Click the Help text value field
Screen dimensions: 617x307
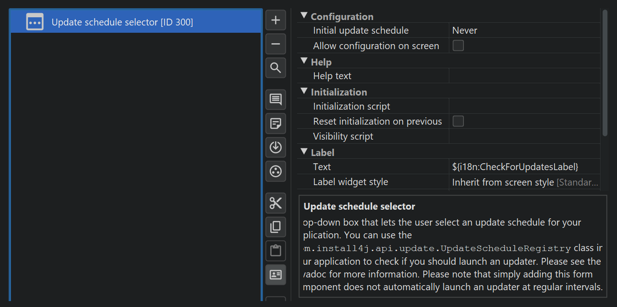[524, 76]
